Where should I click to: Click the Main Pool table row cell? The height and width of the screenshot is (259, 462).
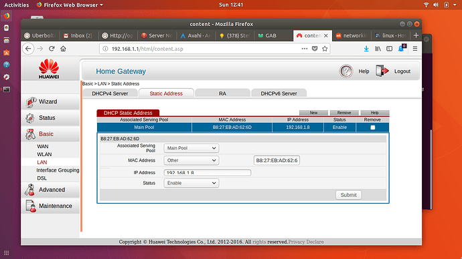[x=144, y=127]
